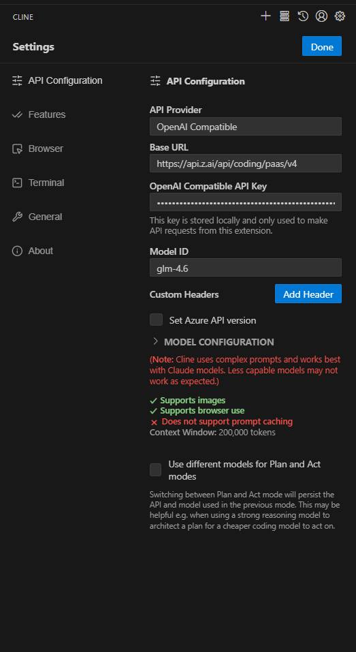Open the Account profile icon
The width and height of the screenshot is (356, 652).
(321, 16)
